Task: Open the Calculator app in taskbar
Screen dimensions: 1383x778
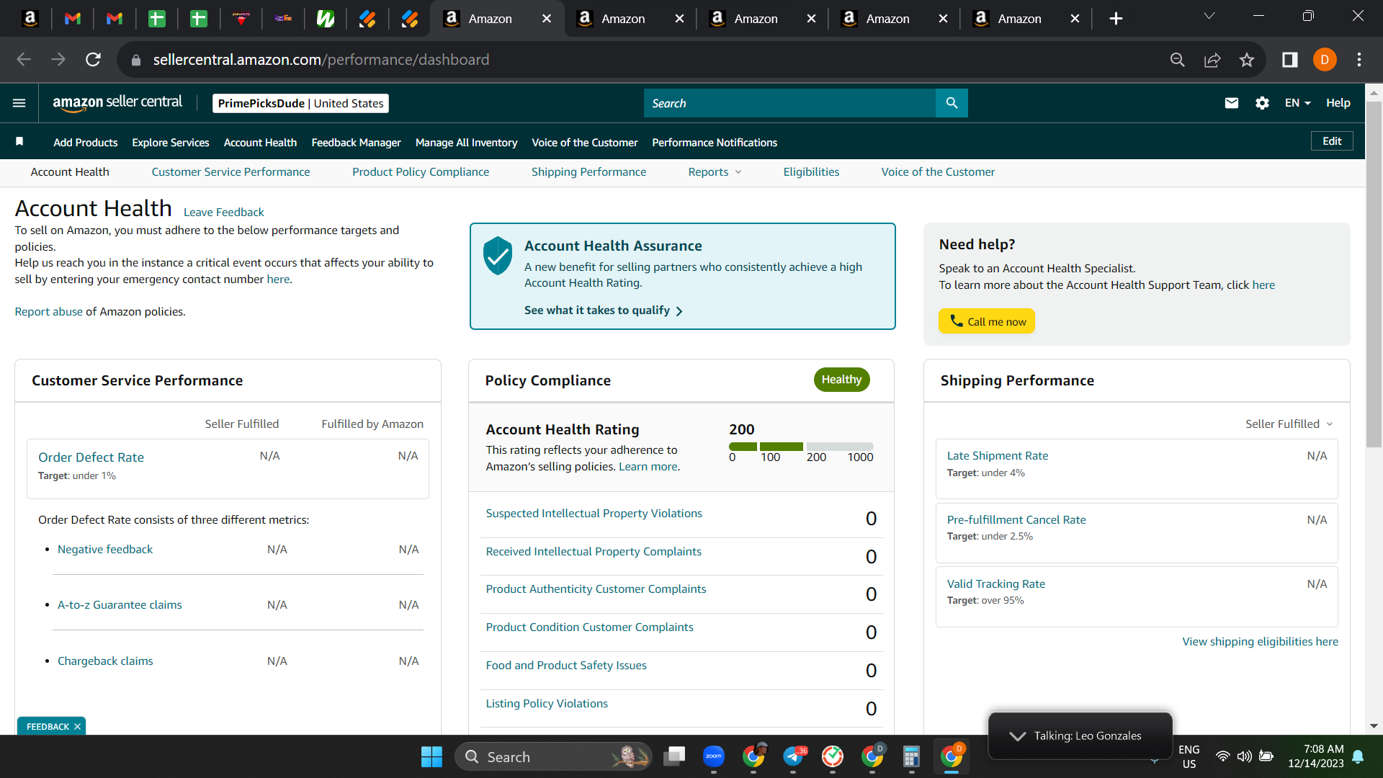Action: [x=911, y=756]
